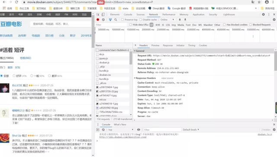Close the console drawer X

tap(274, 124)
